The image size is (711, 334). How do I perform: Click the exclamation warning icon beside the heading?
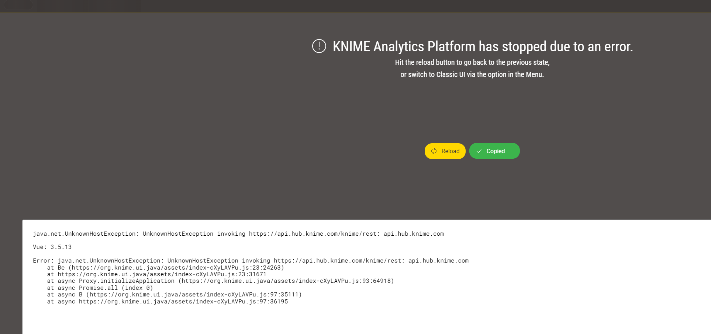click(x=319, y=46)
